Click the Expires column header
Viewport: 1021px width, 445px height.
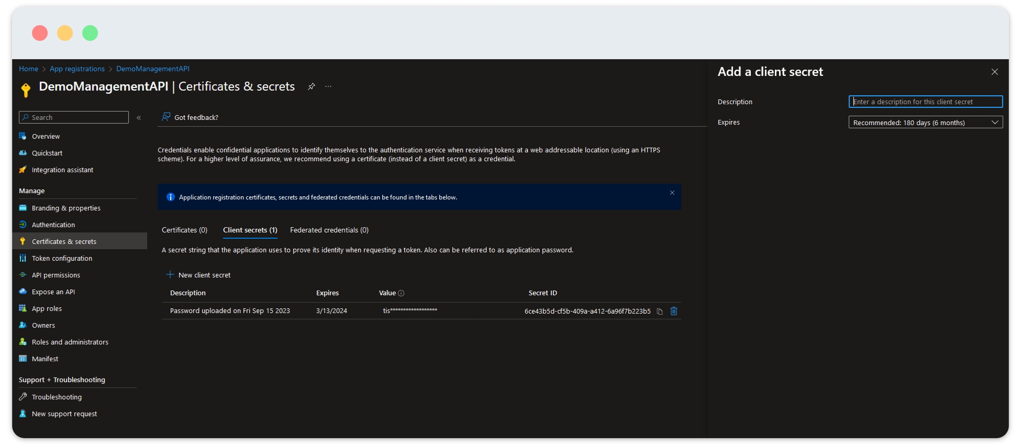click(327, 293)
